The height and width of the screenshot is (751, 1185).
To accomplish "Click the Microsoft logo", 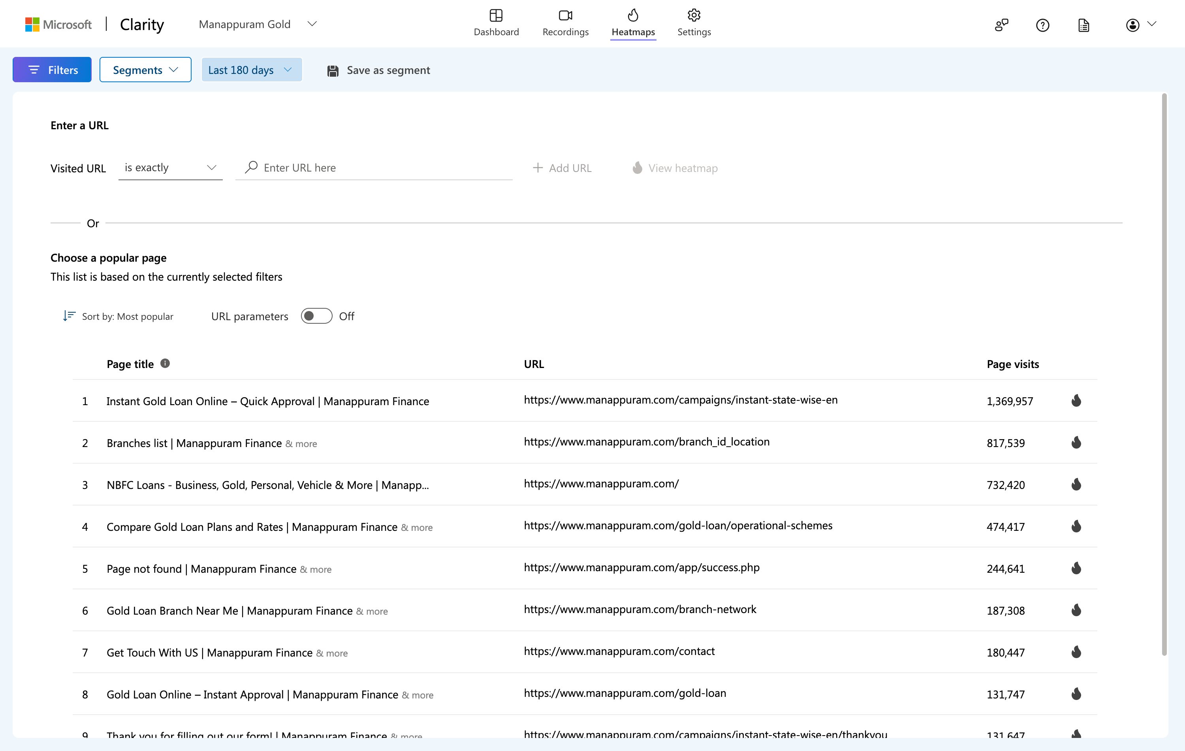I will coord(58,24).
